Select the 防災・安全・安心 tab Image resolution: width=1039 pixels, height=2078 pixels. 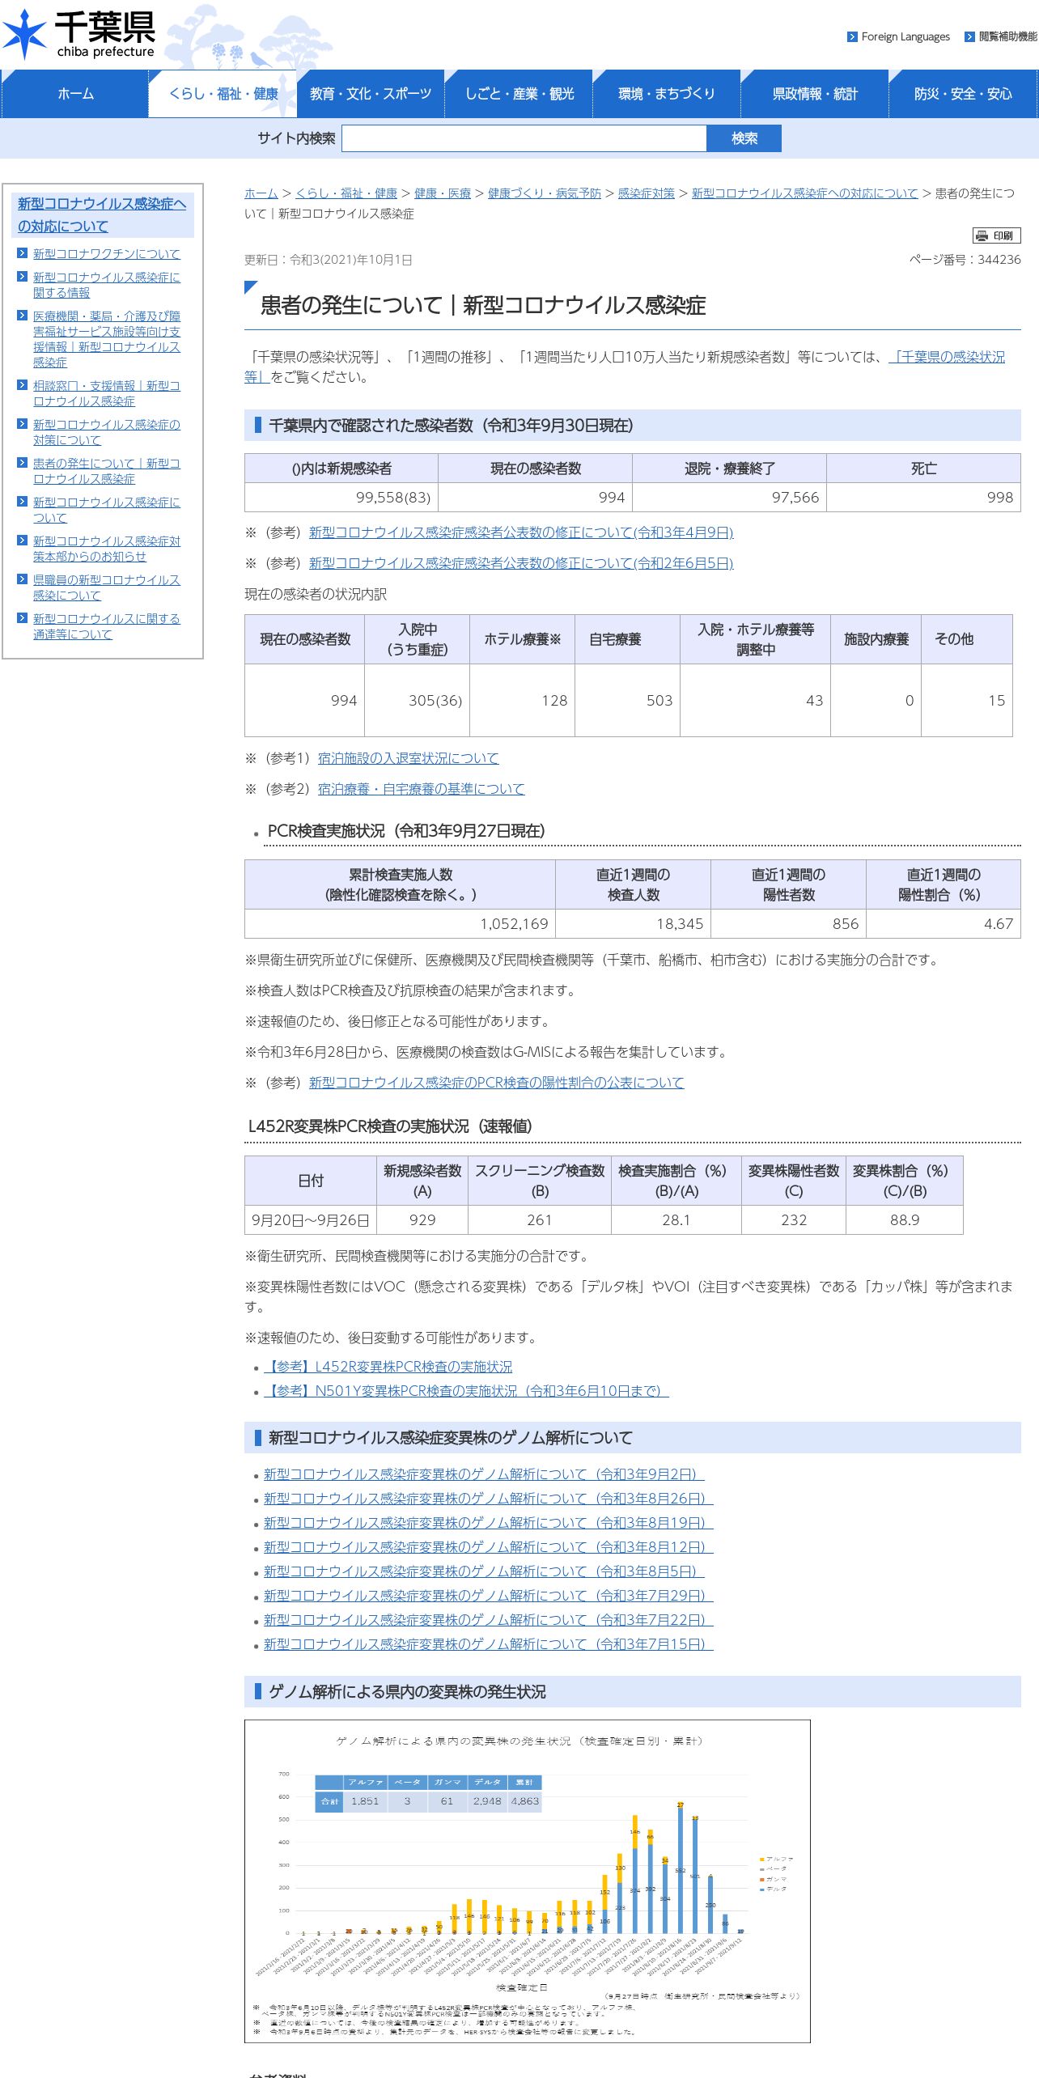963,94
